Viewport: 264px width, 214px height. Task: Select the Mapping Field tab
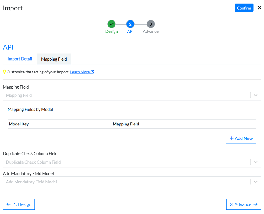point(54,59)
